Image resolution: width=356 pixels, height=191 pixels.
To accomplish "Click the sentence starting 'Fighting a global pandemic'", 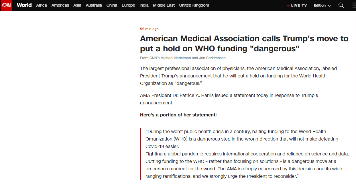I will 247,154.
